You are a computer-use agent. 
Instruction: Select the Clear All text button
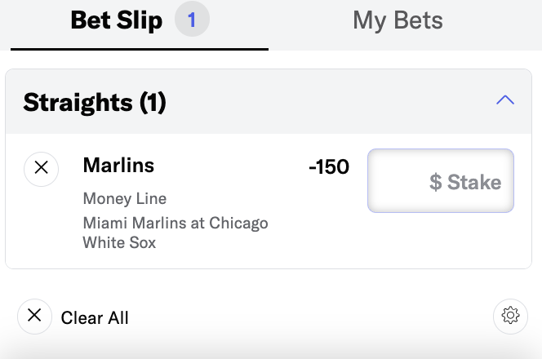95,318
